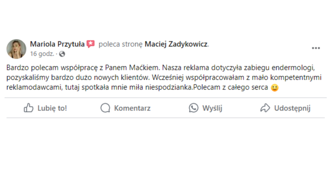The image size is (330, 185).
Task: Click the smiley emoji ending the post
Action: pos(274,87)
